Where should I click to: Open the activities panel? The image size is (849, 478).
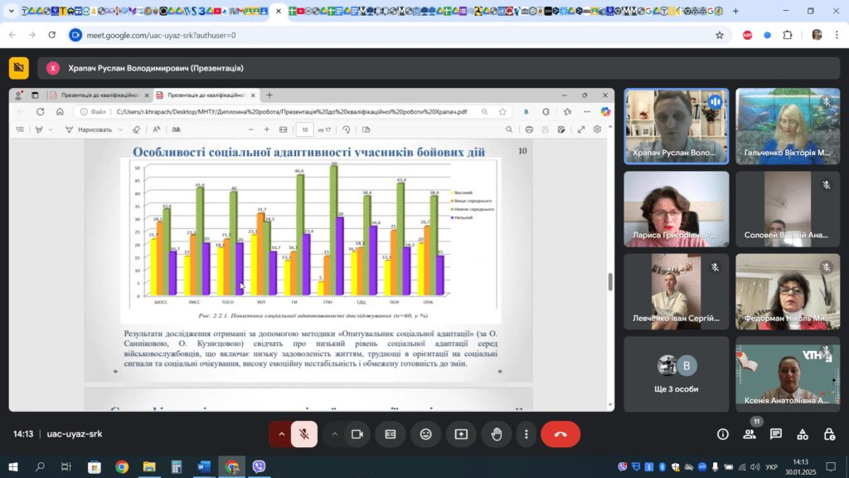pyautogui.click(x=803, y=434)
